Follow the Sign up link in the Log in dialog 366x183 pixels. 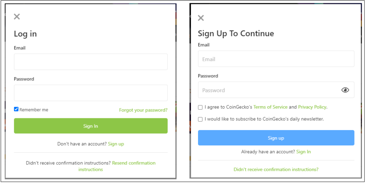(x=116, y=144)
